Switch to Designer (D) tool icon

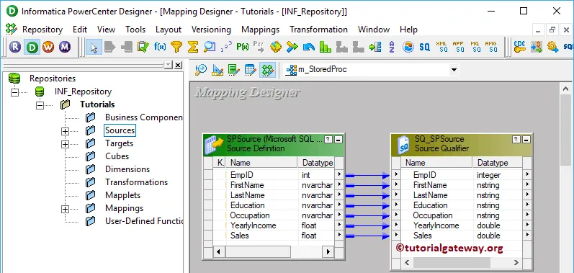32,47
